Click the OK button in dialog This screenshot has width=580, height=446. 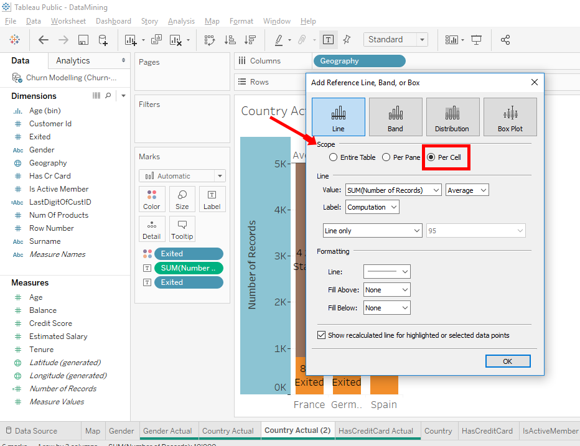point(507,361)
